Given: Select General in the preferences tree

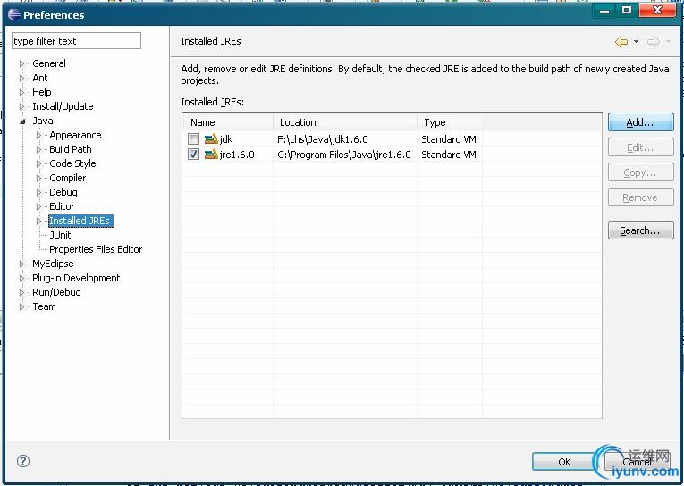Looking at the screenshot, I should click(x=49, y=63).
